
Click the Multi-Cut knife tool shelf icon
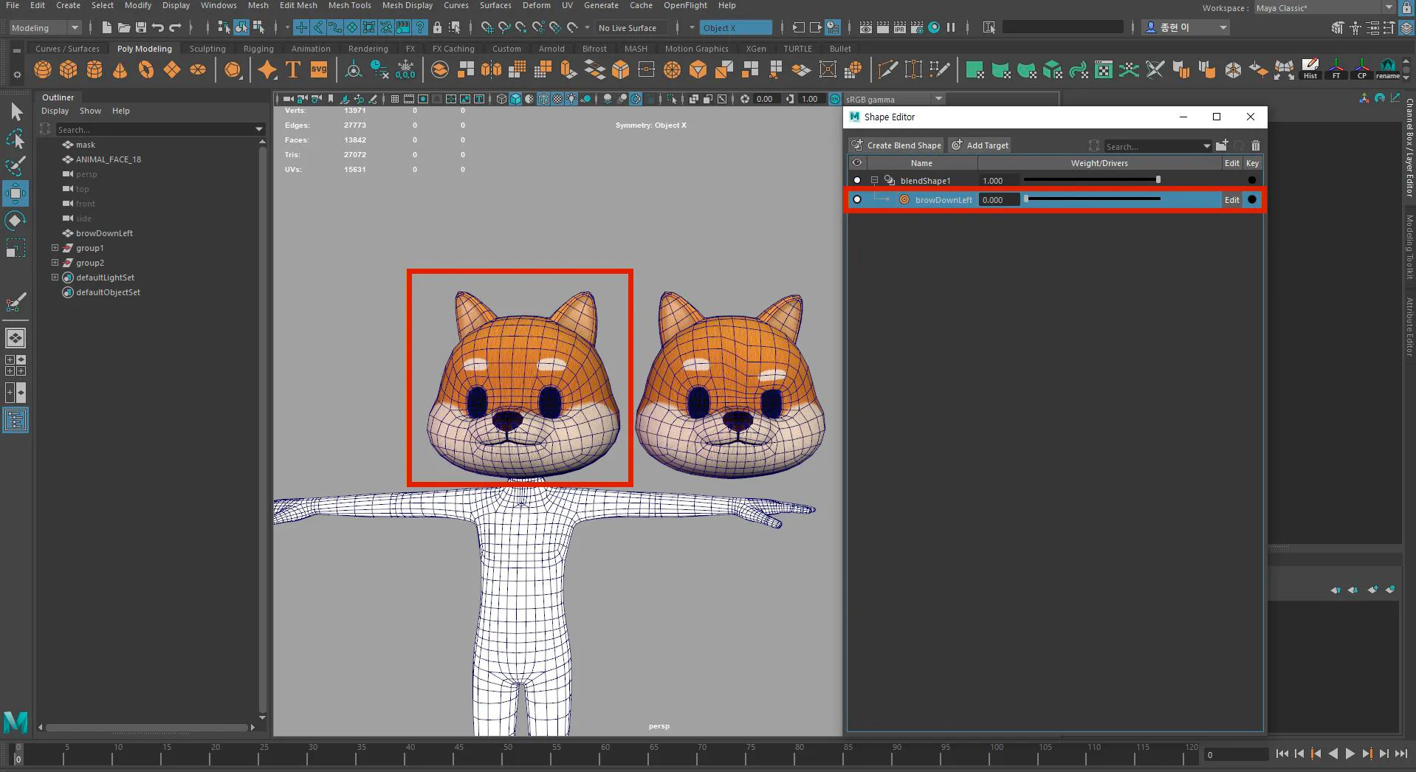pos(887,69)
